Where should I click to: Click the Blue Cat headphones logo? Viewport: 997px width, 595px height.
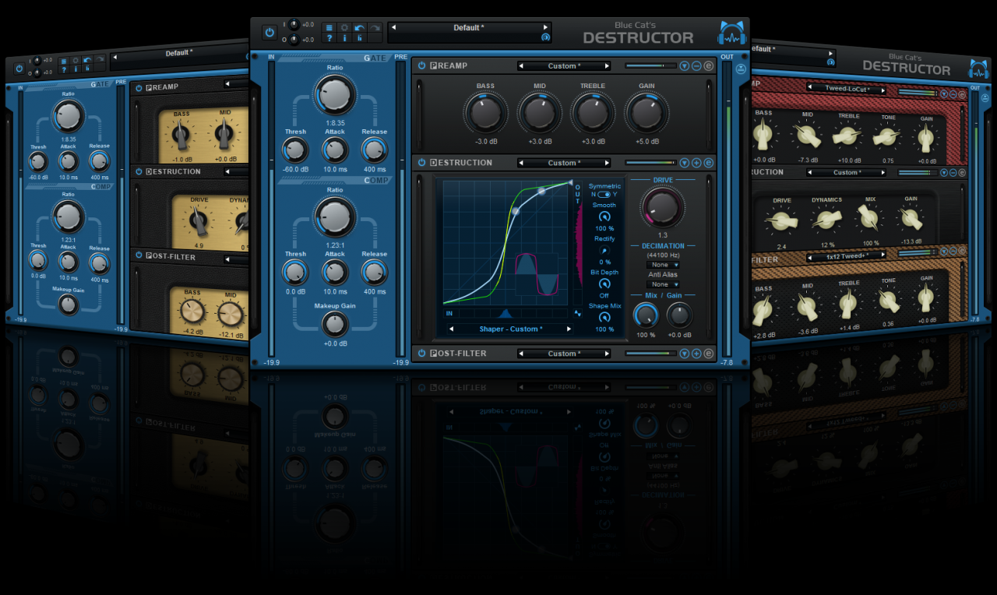coord(731,33)
